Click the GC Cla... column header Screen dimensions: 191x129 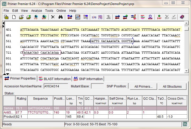(x=149, y=101)
